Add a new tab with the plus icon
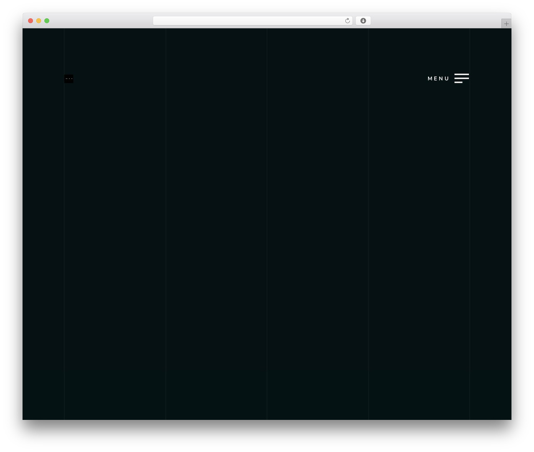534x452 pixels. point(506,24)
